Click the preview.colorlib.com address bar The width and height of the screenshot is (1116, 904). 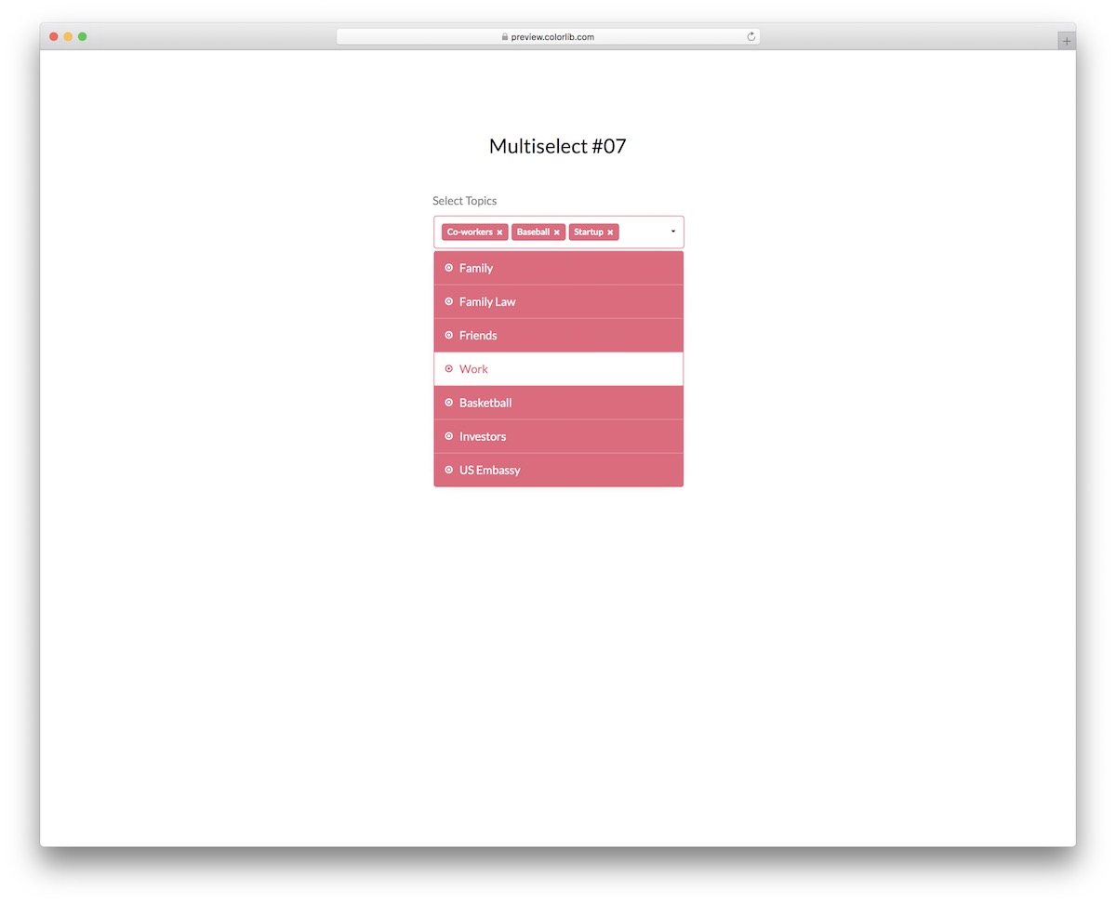tap(548, 37)
